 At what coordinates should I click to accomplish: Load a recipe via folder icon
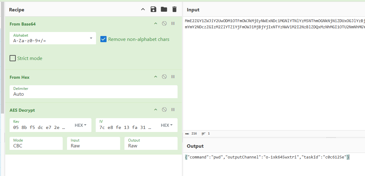[x=164, y=10]
